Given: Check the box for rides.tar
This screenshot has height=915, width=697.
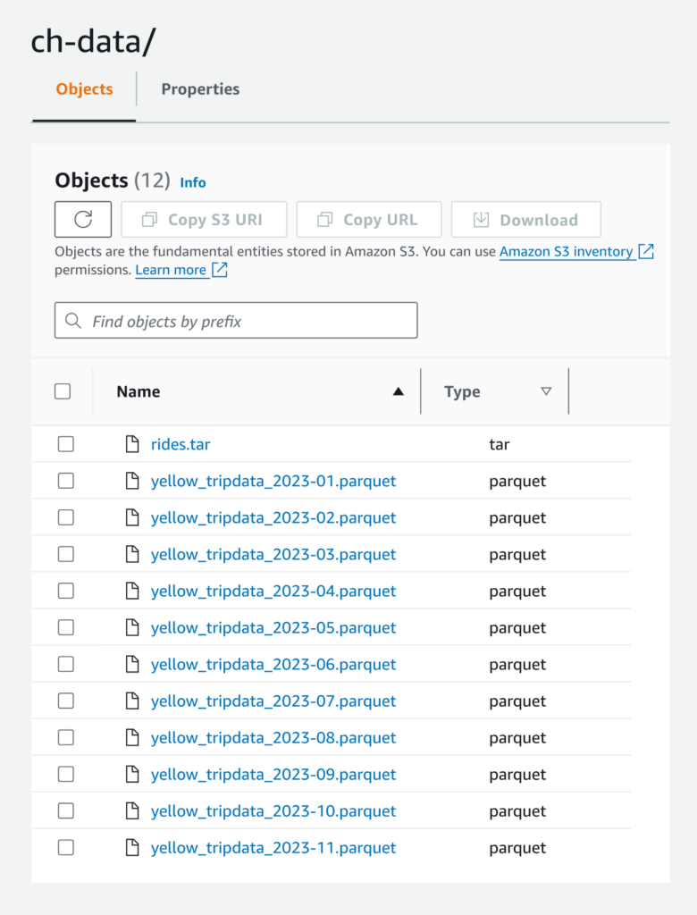Looking at the screenshot, I should (66, 444).
